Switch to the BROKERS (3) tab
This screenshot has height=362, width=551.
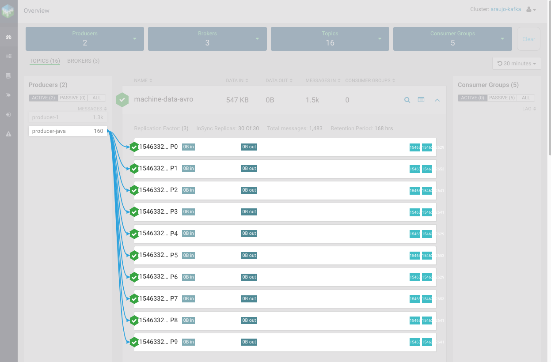pyautogui.click(x=83, y=61)
